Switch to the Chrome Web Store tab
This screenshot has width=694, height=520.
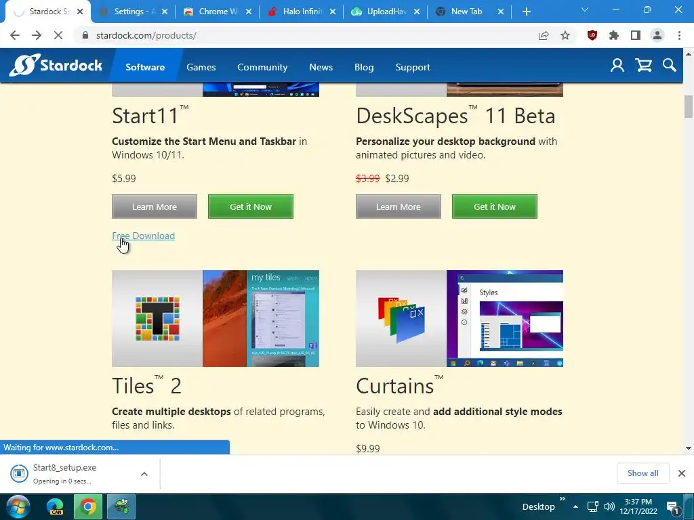point(217,12)
